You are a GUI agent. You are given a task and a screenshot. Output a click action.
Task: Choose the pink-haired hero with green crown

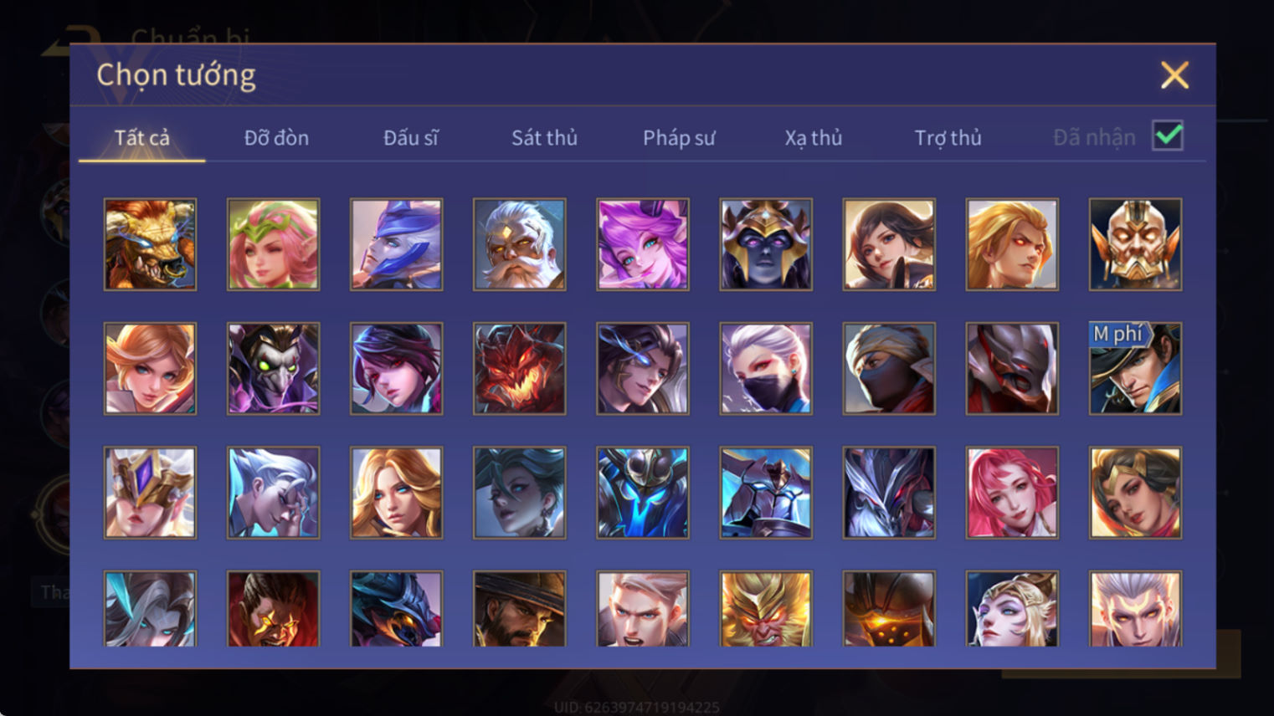click(x=274, y=244)
